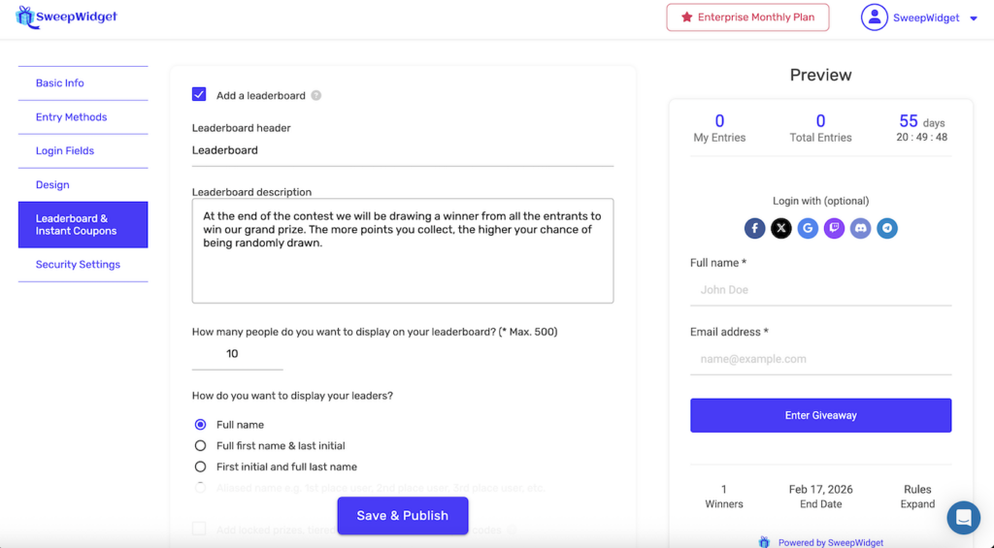Click the Enterprise Monthly Plan button
This screenshot has height=548, width=994.
pyautogui.click(x=747, y=17)
